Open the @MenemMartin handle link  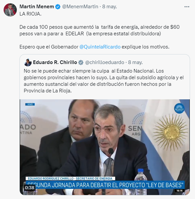80,7
